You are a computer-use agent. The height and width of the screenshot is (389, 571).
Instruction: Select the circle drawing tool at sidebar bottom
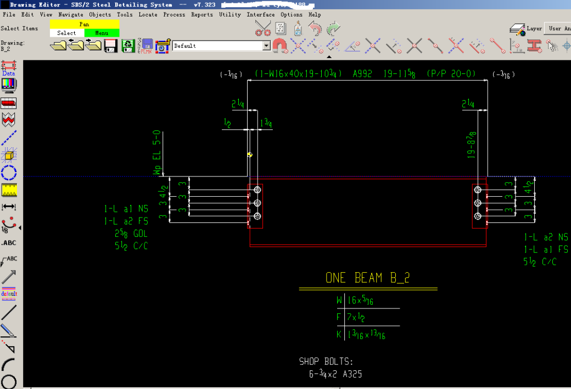tap(9, 382)
